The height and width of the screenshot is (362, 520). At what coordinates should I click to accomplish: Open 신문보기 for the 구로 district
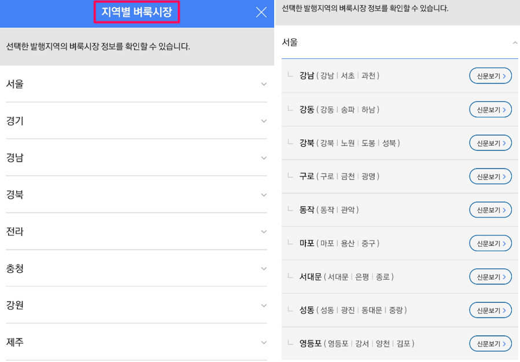click(490, 176)
